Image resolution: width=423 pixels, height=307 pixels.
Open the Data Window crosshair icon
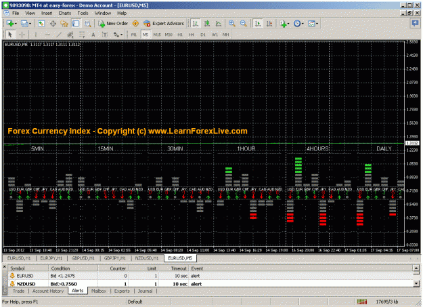[x=53, y=24]
